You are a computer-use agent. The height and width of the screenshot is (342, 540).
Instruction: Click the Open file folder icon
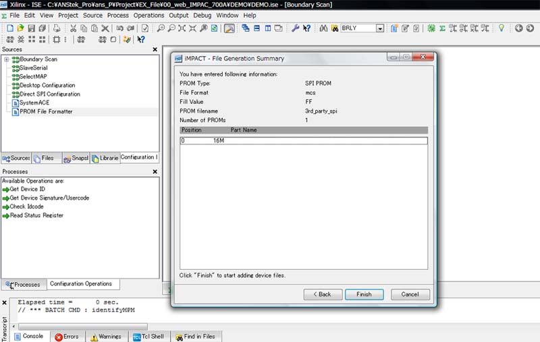tap(21, 28)
